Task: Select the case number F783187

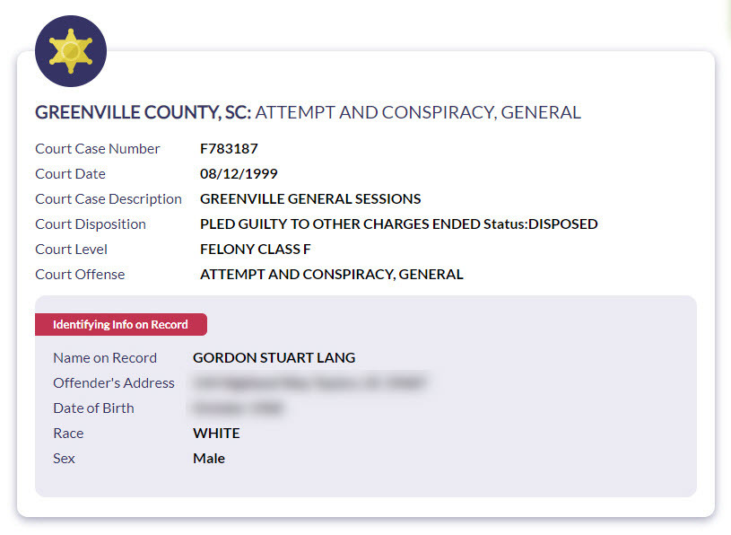Action: [229, 149]
